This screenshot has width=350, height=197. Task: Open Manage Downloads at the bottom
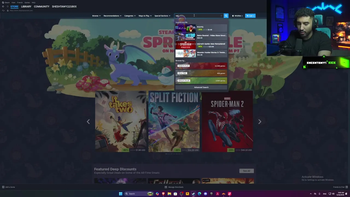(174, 187)
